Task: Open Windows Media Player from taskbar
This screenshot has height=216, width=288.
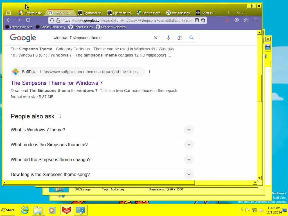Action: [x=52, y=210]
